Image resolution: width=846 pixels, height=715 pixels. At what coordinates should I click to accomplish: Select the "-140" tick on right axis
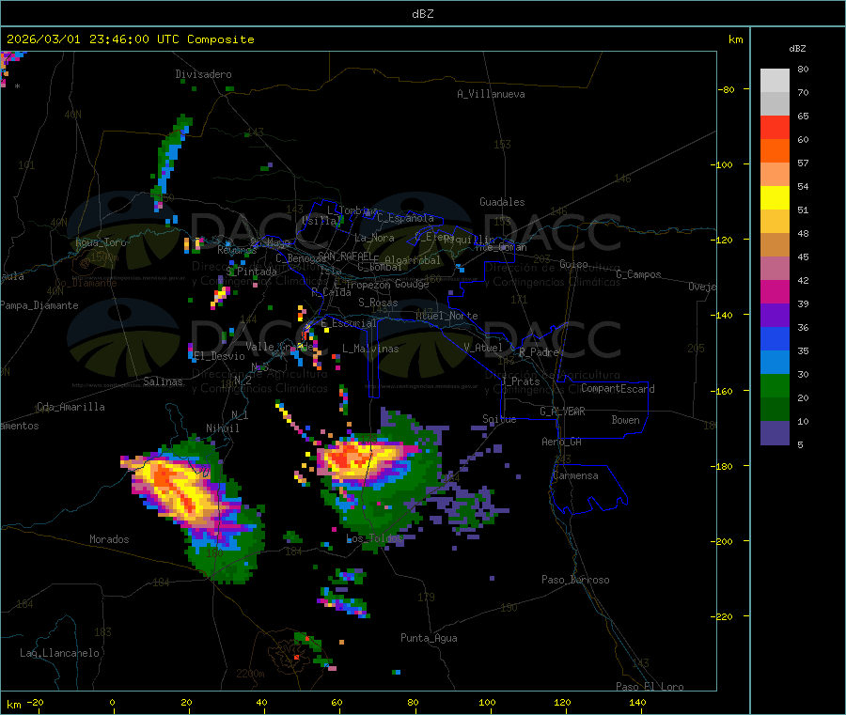[x=724, y=315]
